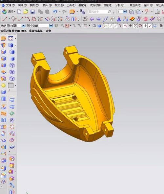Open the 无选择过滤器 selection filter dropdown
The width and height of the screenshot is (164, 194).
click(13, 26)
